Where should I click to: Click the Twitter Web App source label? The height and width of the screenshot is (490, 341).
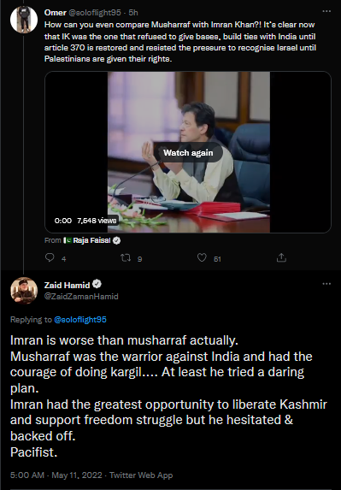pyautogui.click(x=141, y=475)
